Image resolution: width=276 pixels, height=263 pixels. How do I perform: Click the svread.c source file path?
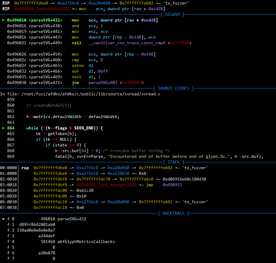point(91,94)
